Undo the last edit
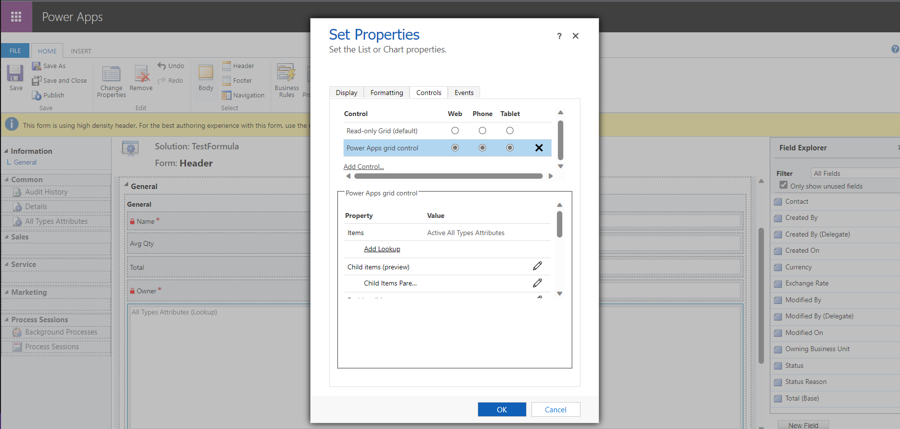Image resolution: width=900 pixels, height=429 pixels. tap(171, 66)
